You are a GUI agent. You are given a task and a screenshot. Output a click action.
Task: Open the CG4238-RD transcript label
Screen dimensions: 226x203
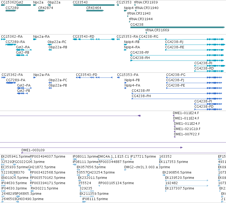point(204,68)
